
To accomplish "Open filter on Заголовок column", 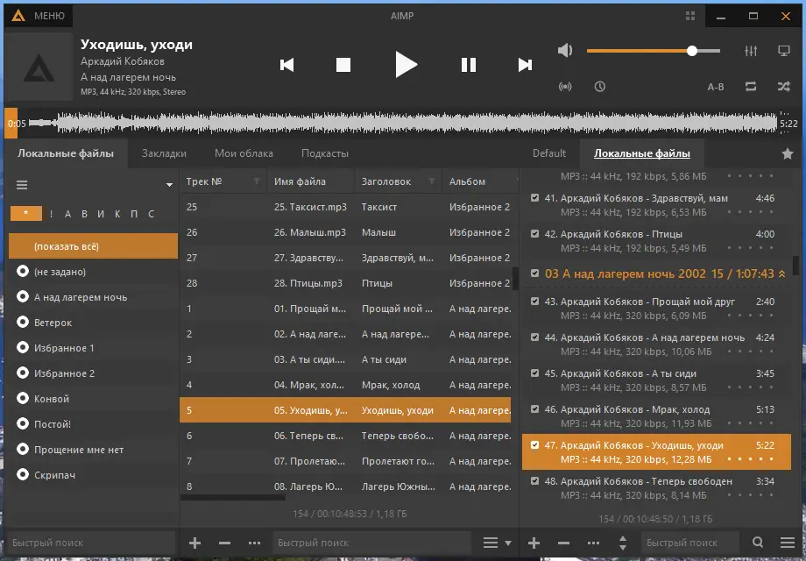I will point(432,181).
